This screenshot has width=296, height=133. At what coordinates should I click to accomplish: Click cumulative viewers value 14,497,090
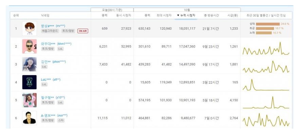(x=187, y=64)
